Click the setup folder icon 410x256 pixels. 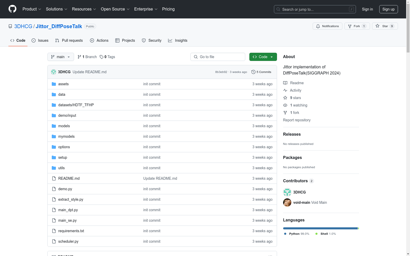54,157
